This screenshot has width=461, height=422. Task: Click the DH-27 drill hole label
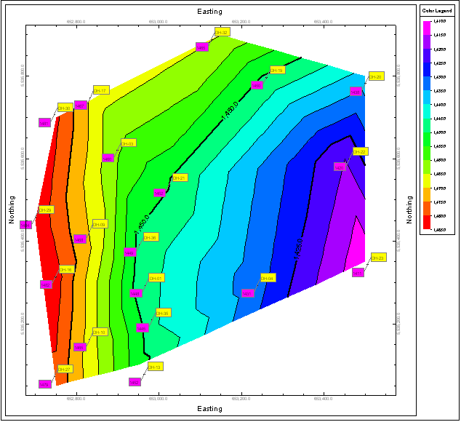tap(65, 369)
